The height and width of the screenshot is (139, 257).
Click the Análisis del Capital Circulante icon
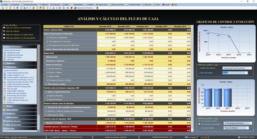tap(5, 84)
